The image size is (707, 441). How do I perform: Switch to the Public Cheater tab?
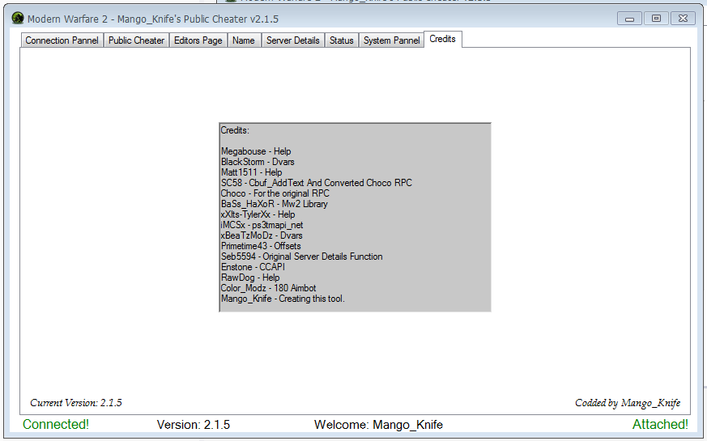click(x=136, y=40)
